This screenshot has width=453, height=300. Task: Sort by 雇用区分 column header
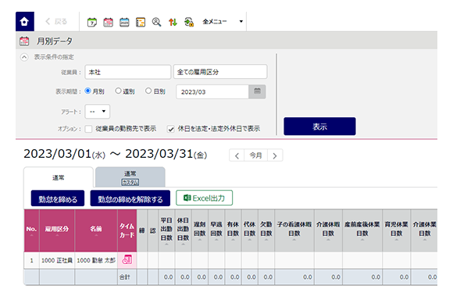pos(57,230)
